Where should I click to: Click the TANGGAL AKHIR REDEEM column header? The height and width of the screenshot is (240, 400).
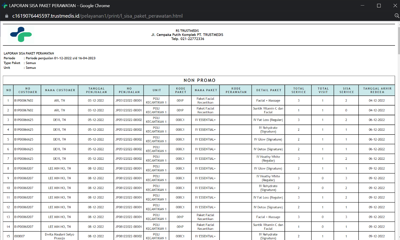pos(377,90)
